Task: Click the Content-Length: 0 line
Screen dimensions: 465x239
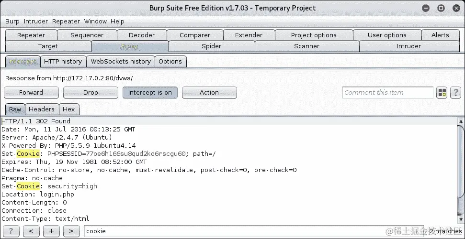Action: (x=34, y=203)
